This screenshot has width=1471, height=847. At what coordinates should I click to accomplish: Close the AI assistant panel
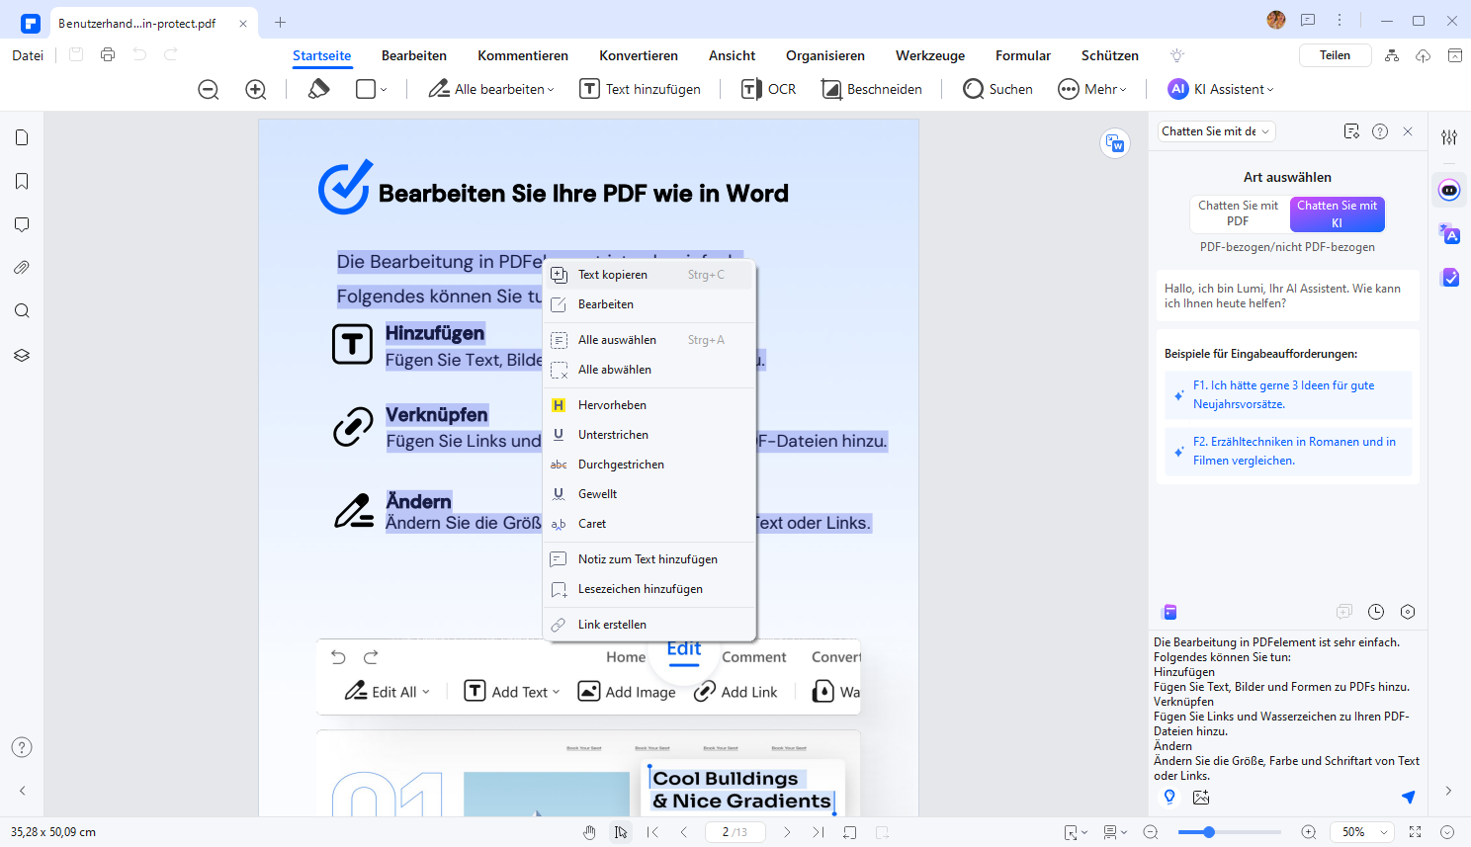tap(1408, 131)
